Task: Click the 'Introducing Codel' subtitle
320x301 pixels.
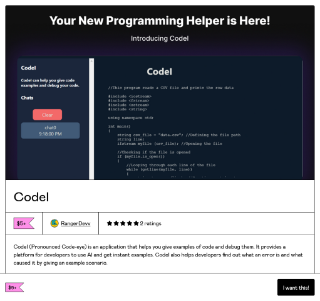Action: click(160, 38)
